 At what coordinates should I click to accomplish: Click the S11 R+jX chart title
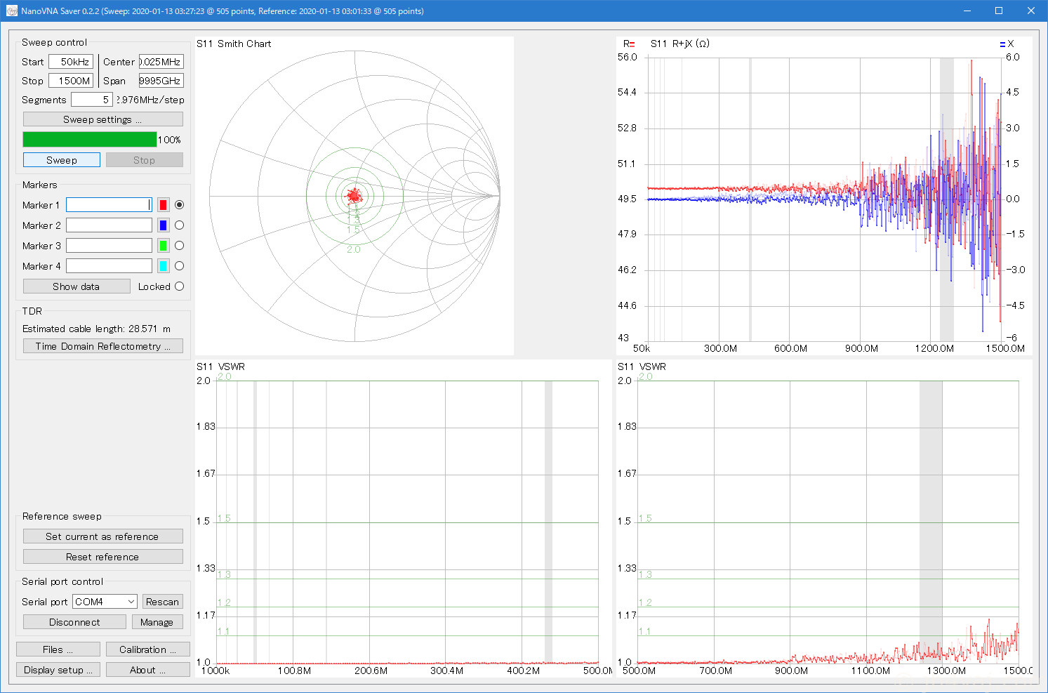[x=679, y=44]
